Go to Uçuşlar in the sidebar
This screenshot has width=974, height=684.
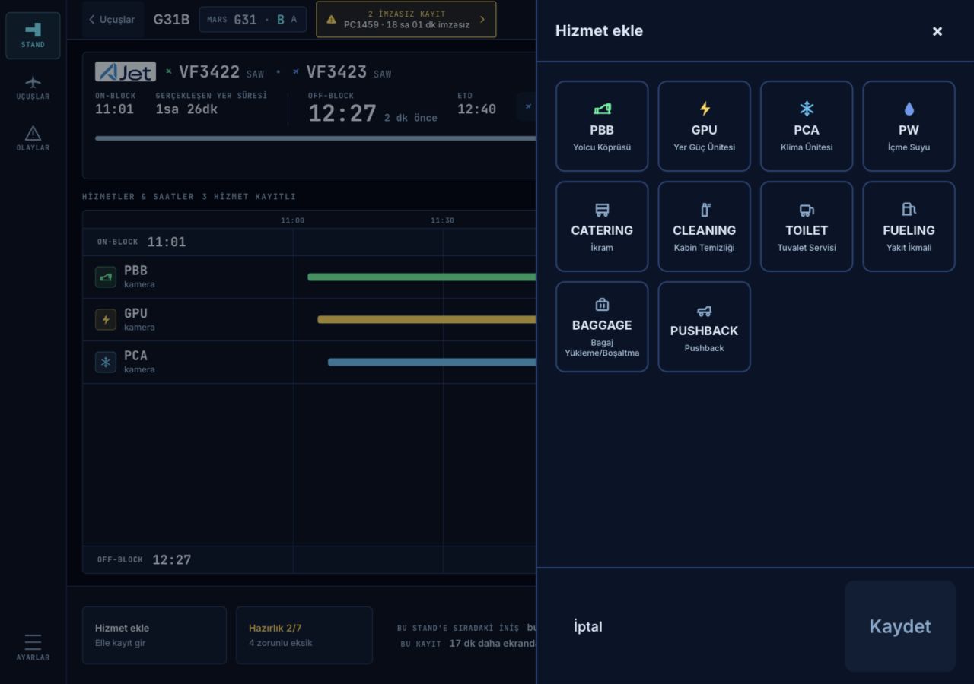33,87
